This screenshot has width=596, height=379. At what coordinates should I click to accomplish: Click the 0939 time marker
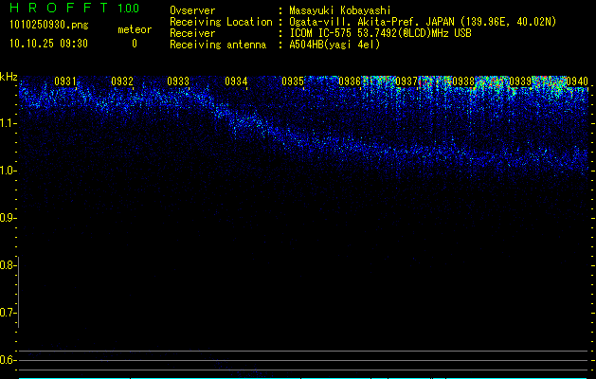coord(520,81)
